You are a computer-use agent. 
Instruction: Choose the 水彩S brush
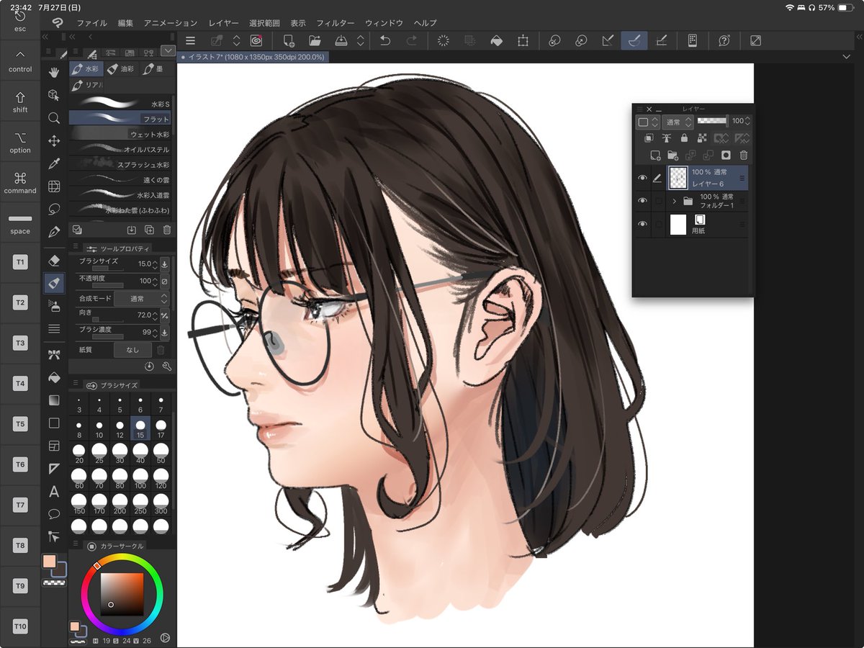tap(120, 104)
